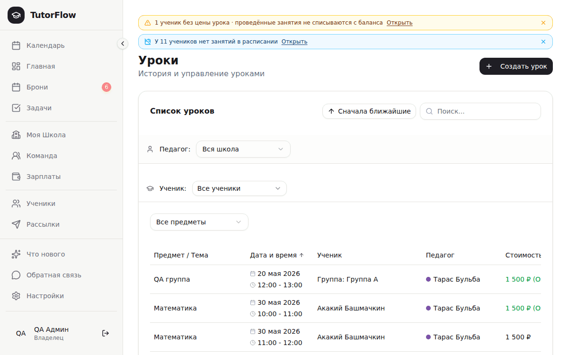Click the Настройки gear icon
This screenshot has width=568, height=355.
16,296
